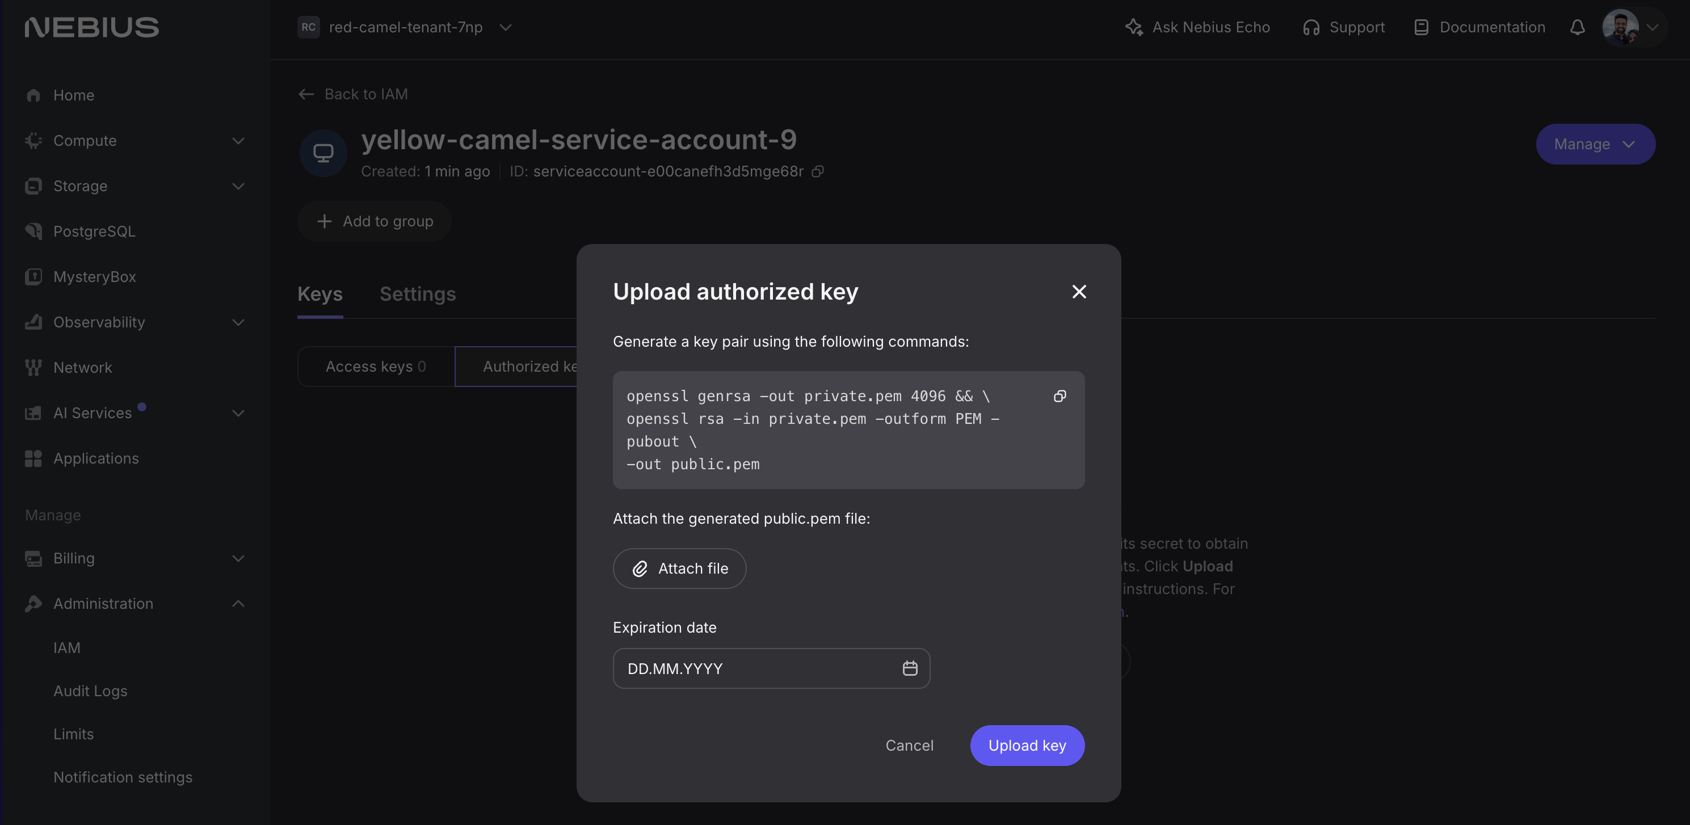This screenshot has width=1690, height=825.
Task: Expand the AI Services section
Action: coord(238,412)
